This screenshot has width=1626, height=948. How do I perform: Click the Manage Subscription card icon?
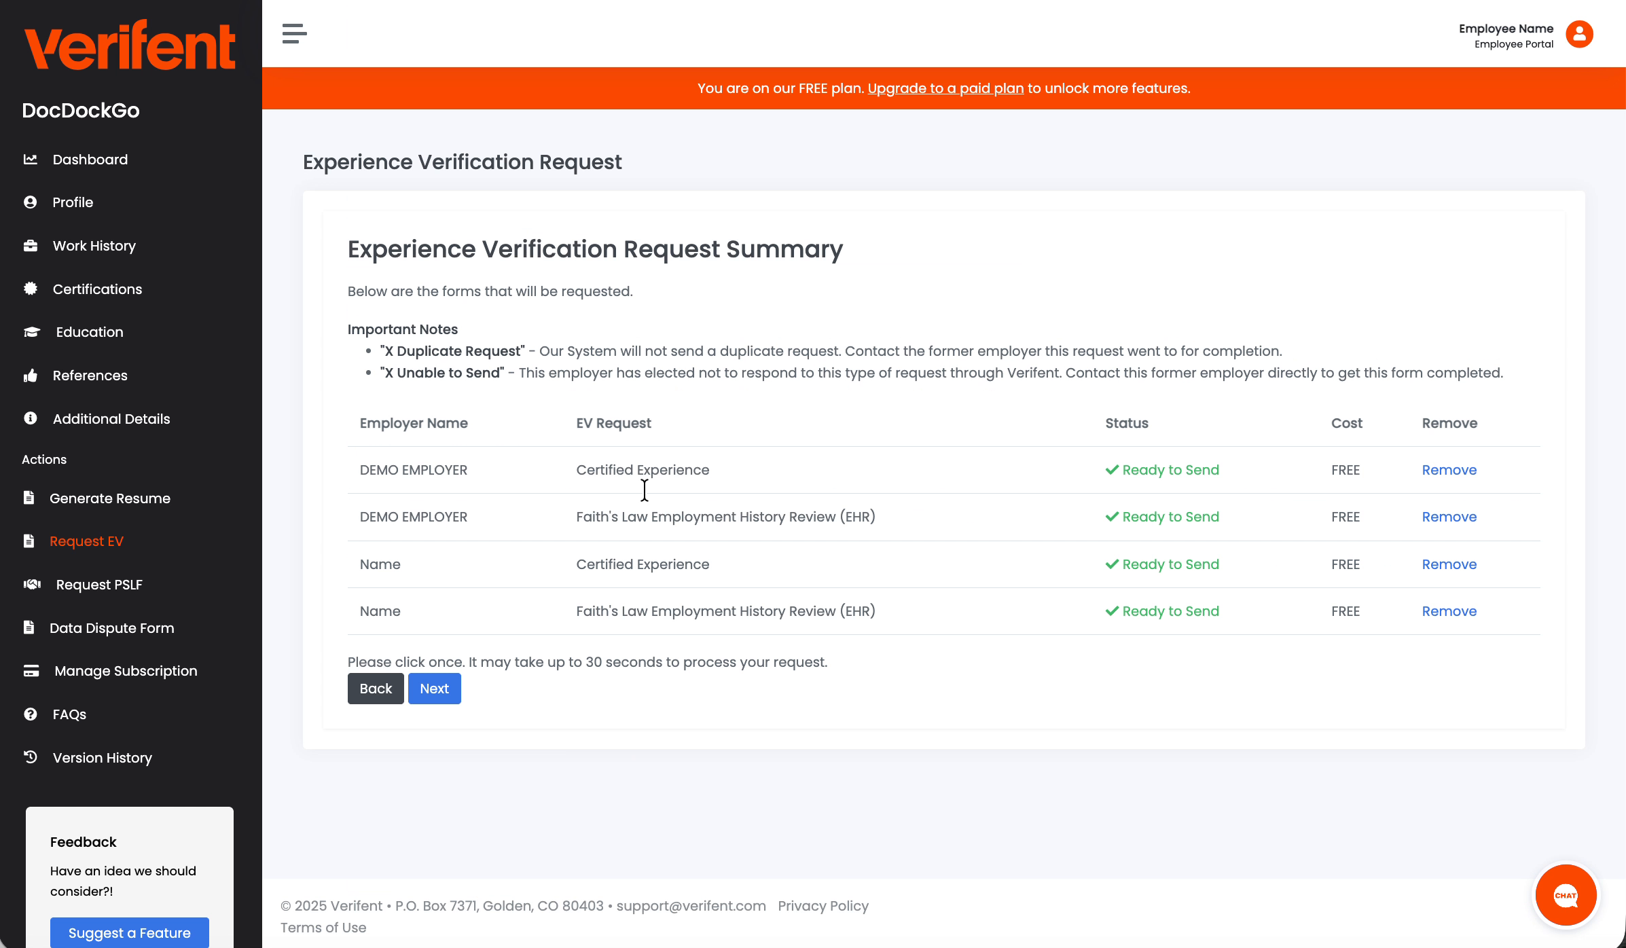tap(31, 671)
